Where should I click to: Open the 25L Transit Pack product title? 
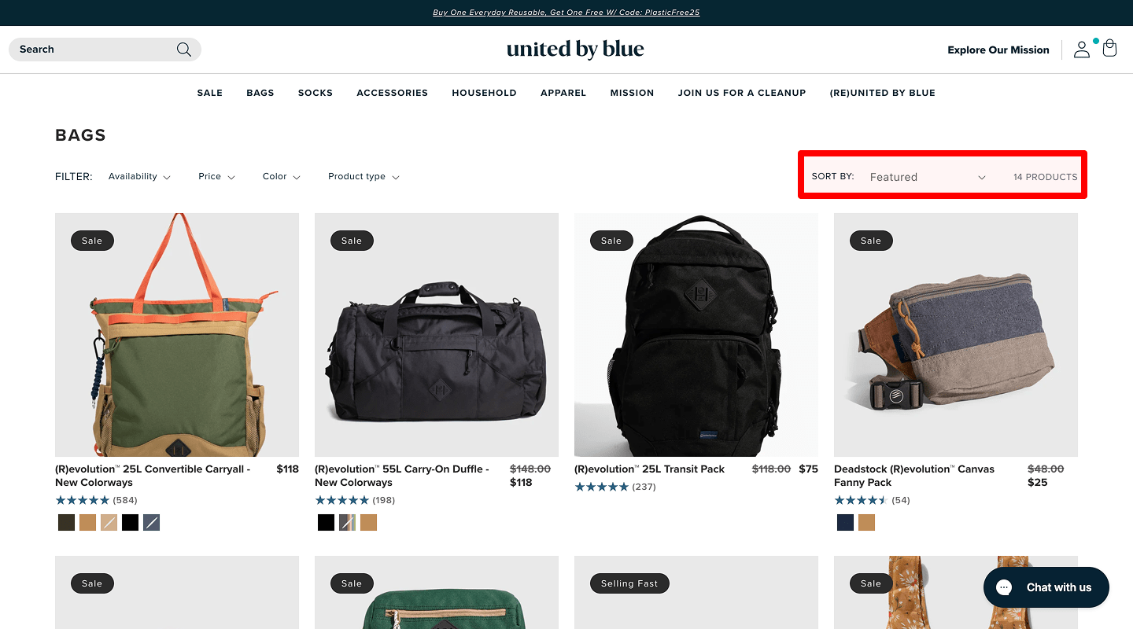pyautogui.click(x=649, y=469)
